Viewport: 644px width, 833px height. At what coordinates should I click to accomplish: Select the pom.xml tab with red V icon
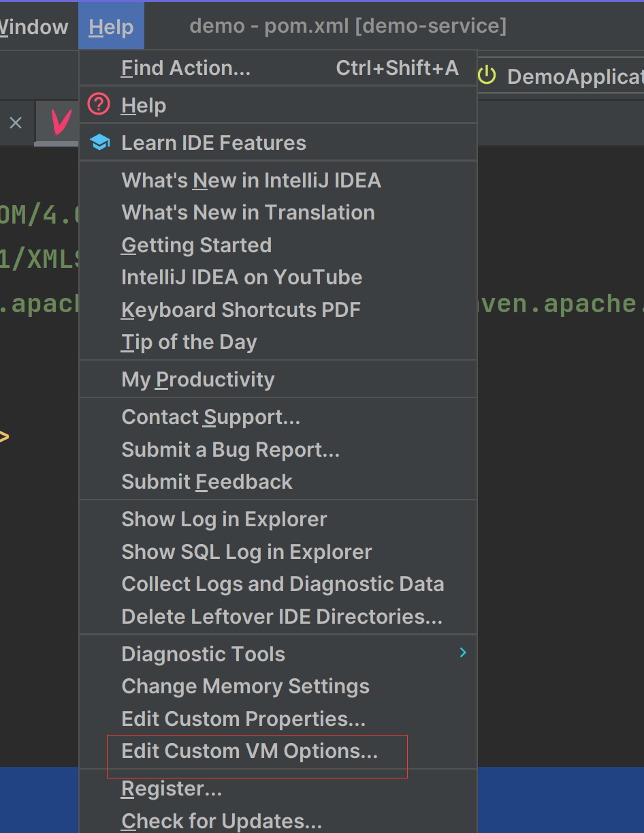coord(61,123)
